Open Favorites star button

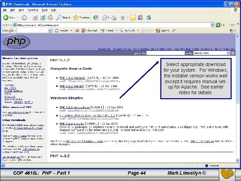coord(81,17)
